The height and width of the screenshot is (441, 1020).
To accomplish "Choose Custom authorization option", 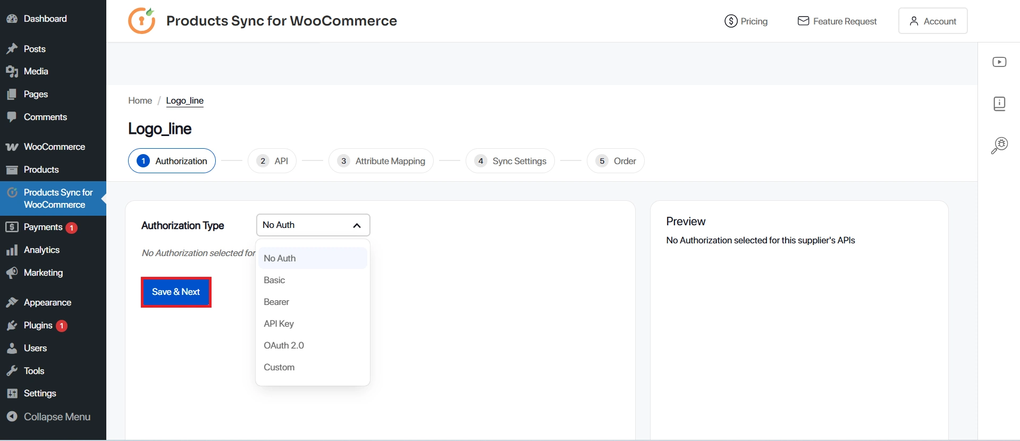I will (279, 367).
